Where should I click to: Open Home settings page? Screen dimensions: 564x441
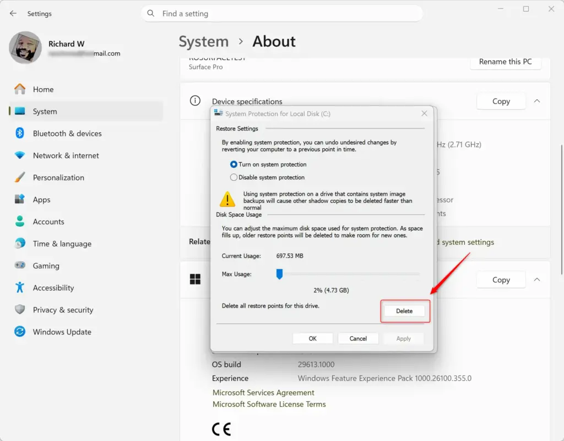coord(86,89)
